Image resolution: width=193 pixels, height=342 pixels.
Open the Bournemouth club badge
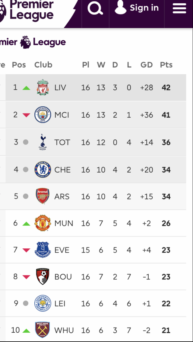43,277
